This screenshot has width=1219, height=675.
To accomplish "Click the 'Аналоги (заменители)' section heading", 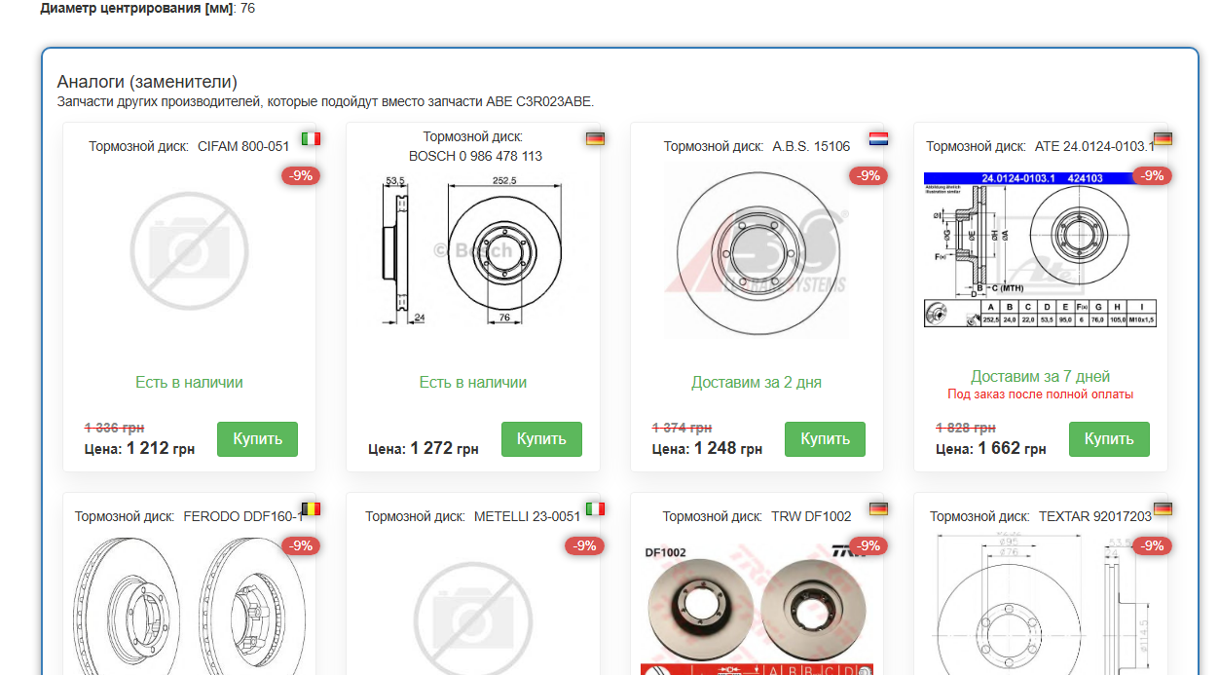I will pyautogui.click(x=147, y=82).
